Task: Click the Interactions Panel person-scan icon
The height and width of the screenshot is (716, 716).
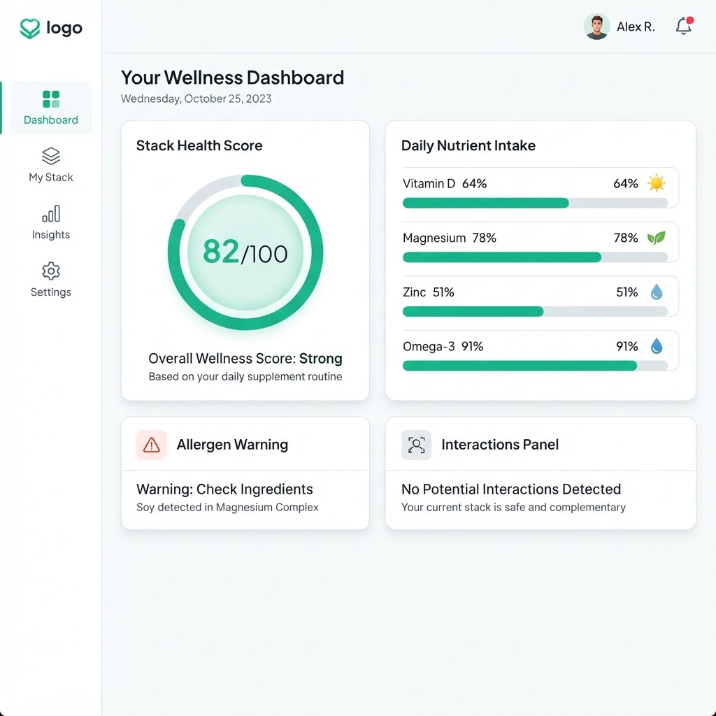Action: pyautogui.click(x=417, y=445)
